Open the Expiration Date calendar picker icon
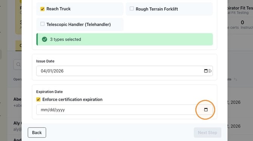The height and width of the screenshot is (141, 253). click(x=206, y=110)
